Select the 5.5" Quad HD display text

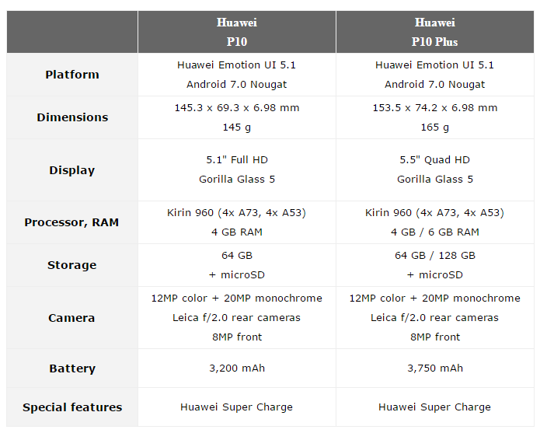(435, 160)
